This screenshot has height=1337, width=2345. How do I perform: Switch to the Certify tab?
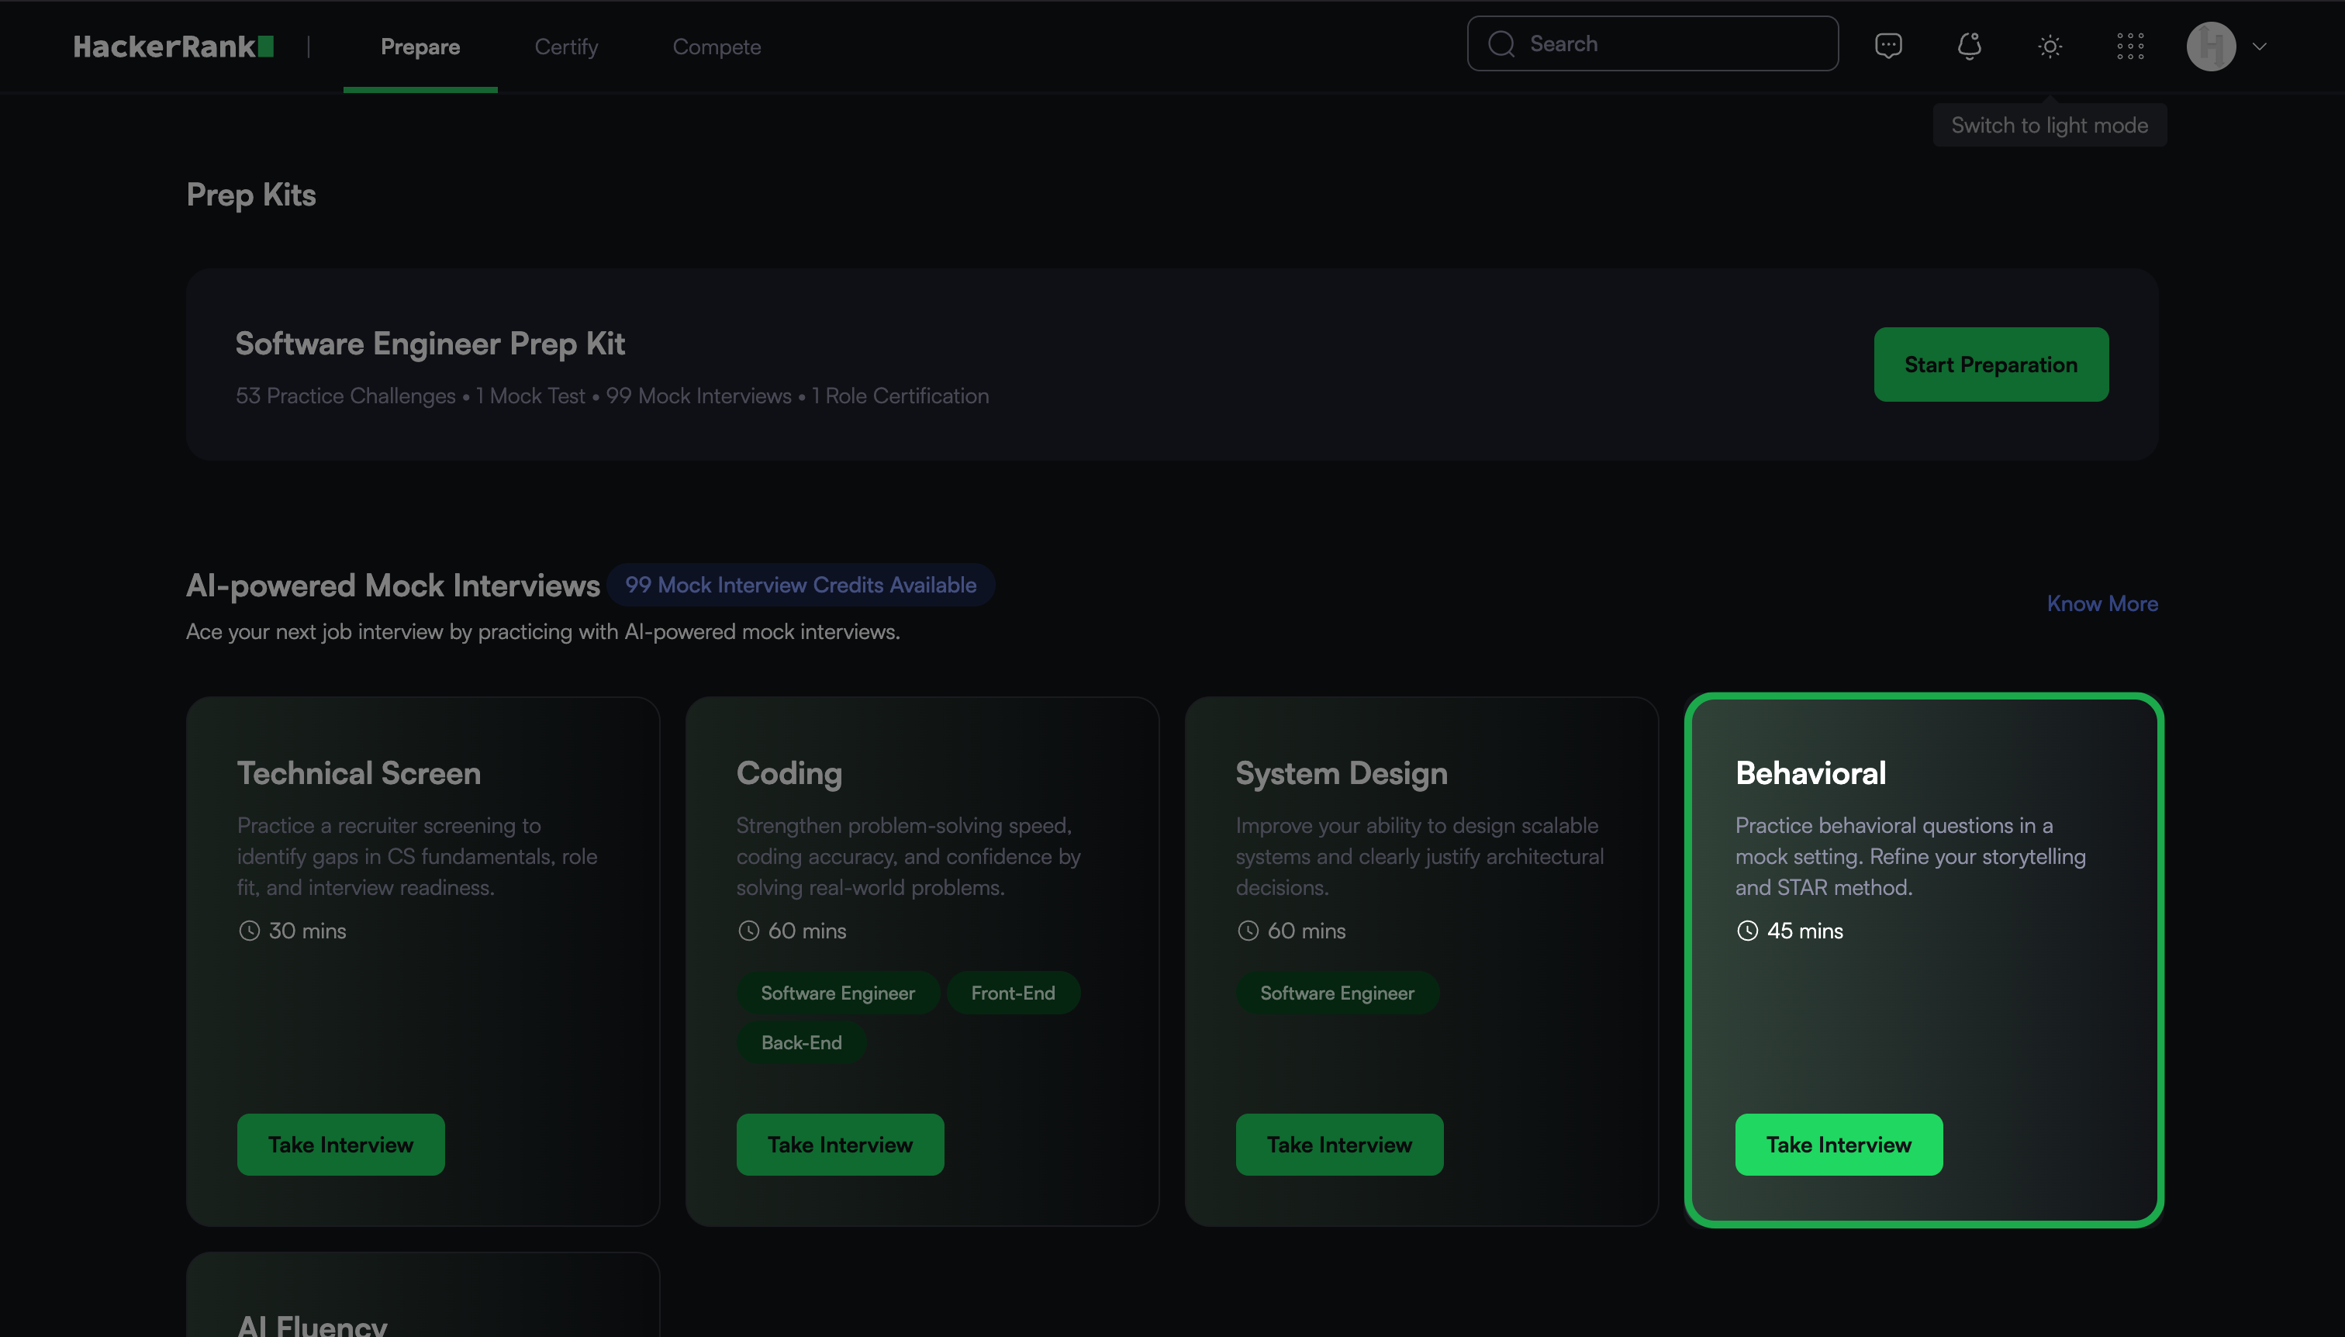(565, 47)
